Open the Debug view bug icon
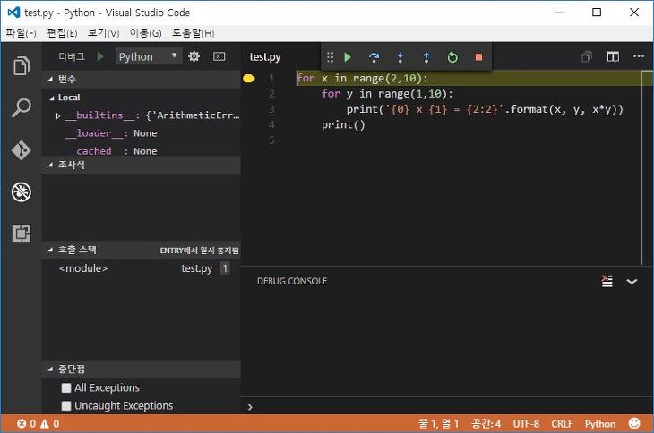The image size is (654, 433). [22, 192]
